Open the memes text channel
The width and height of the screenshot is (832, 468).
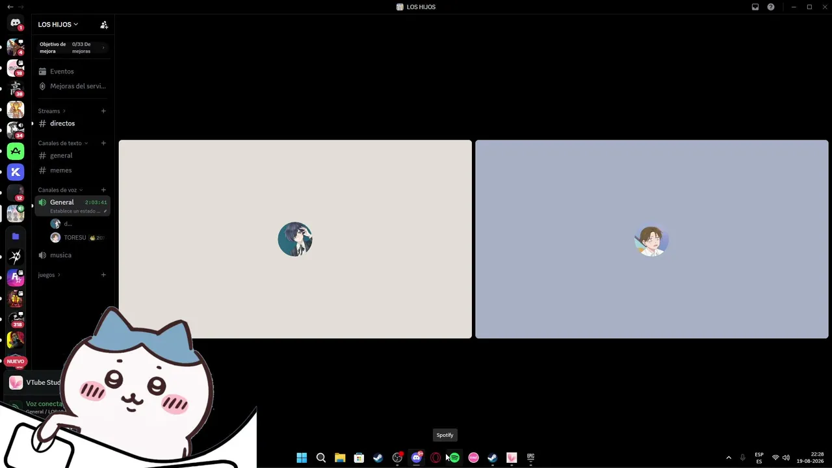(73, 170)
